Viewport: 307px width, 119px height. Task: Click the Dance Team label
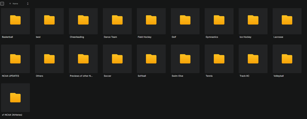click(110, 37)
